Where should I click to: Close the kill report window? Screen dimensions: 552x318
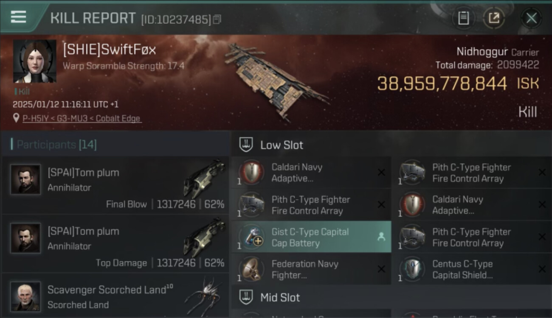pos(531,18)
